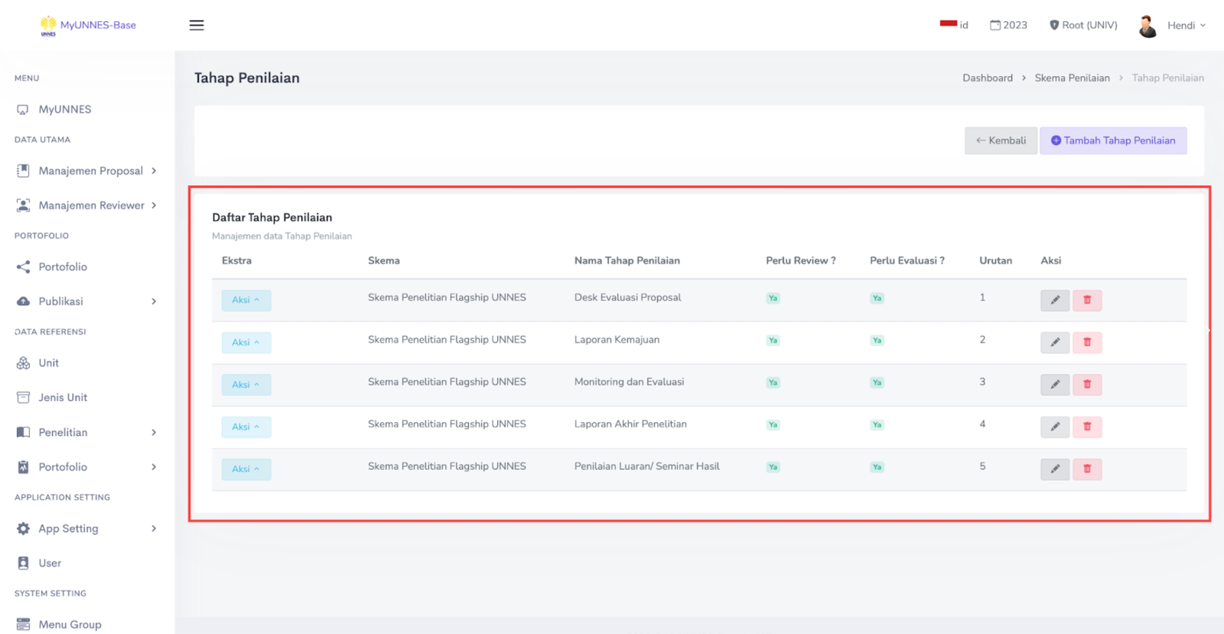Open Aksi dropdown for Desk Evaluasi Proposal

click(x=246, y=300)
